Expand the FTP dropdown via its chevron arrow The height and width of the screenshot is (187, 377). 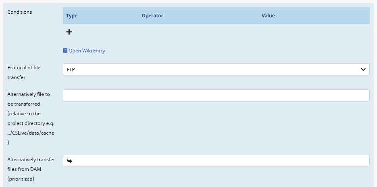(x=363, y=69)
